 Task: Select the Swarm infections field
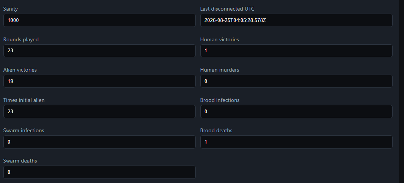(99, 142)
